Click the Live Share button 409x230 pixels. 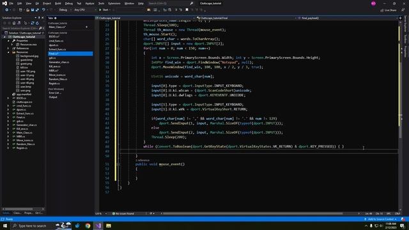click(x=389, y=10)
